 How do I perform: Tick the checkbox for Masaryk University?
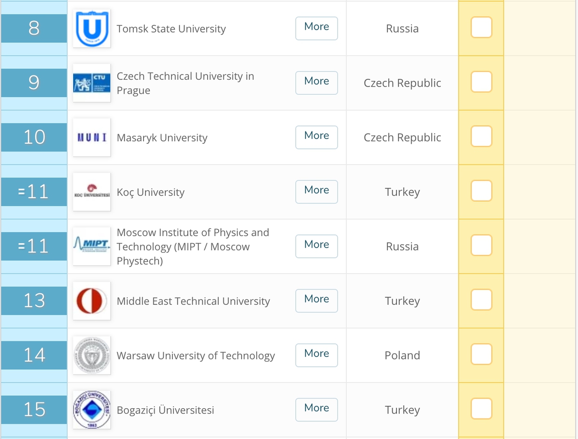coord(481,137)
